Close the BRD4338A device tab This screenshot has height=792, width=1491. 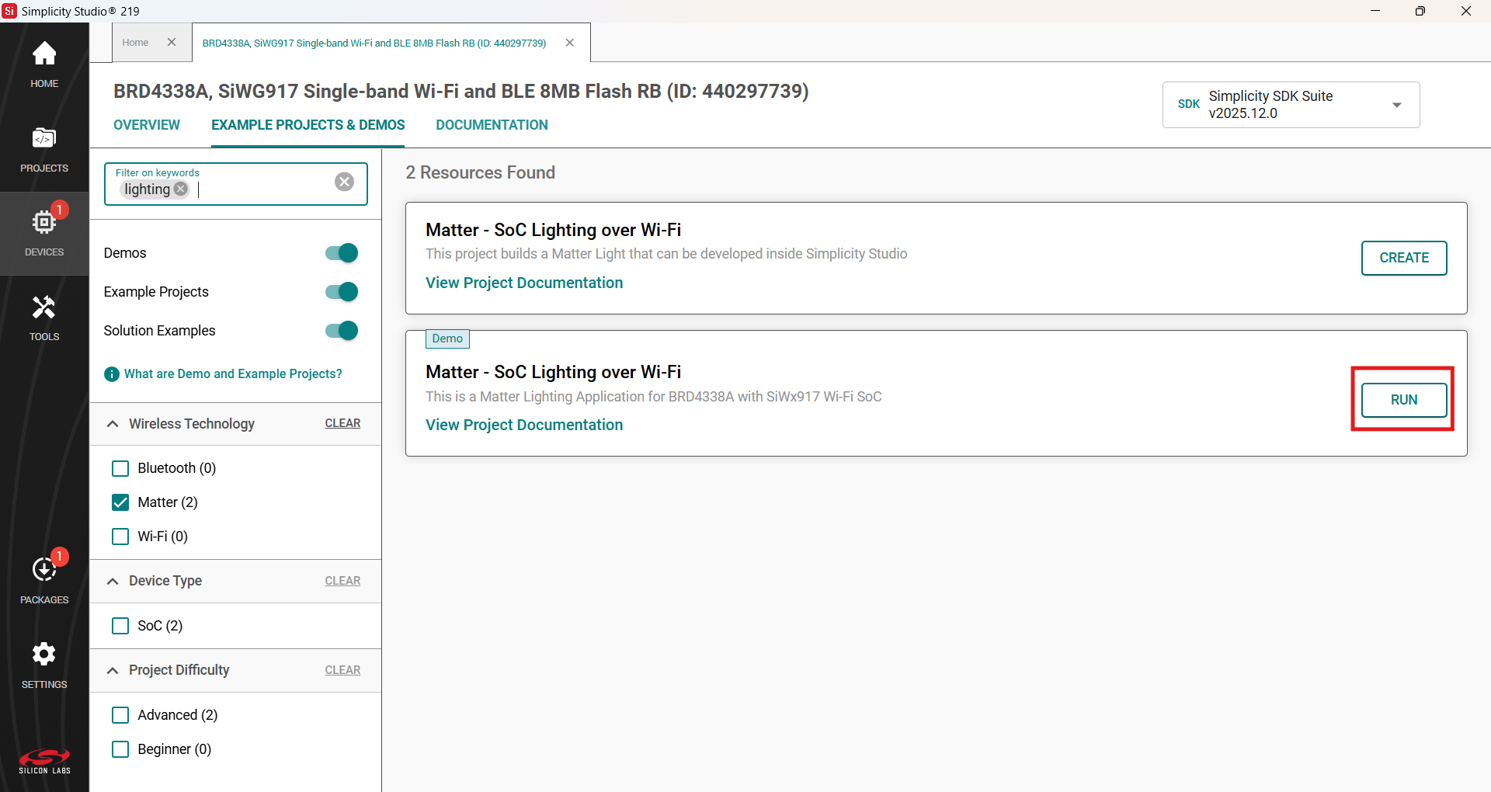point(570,43)
